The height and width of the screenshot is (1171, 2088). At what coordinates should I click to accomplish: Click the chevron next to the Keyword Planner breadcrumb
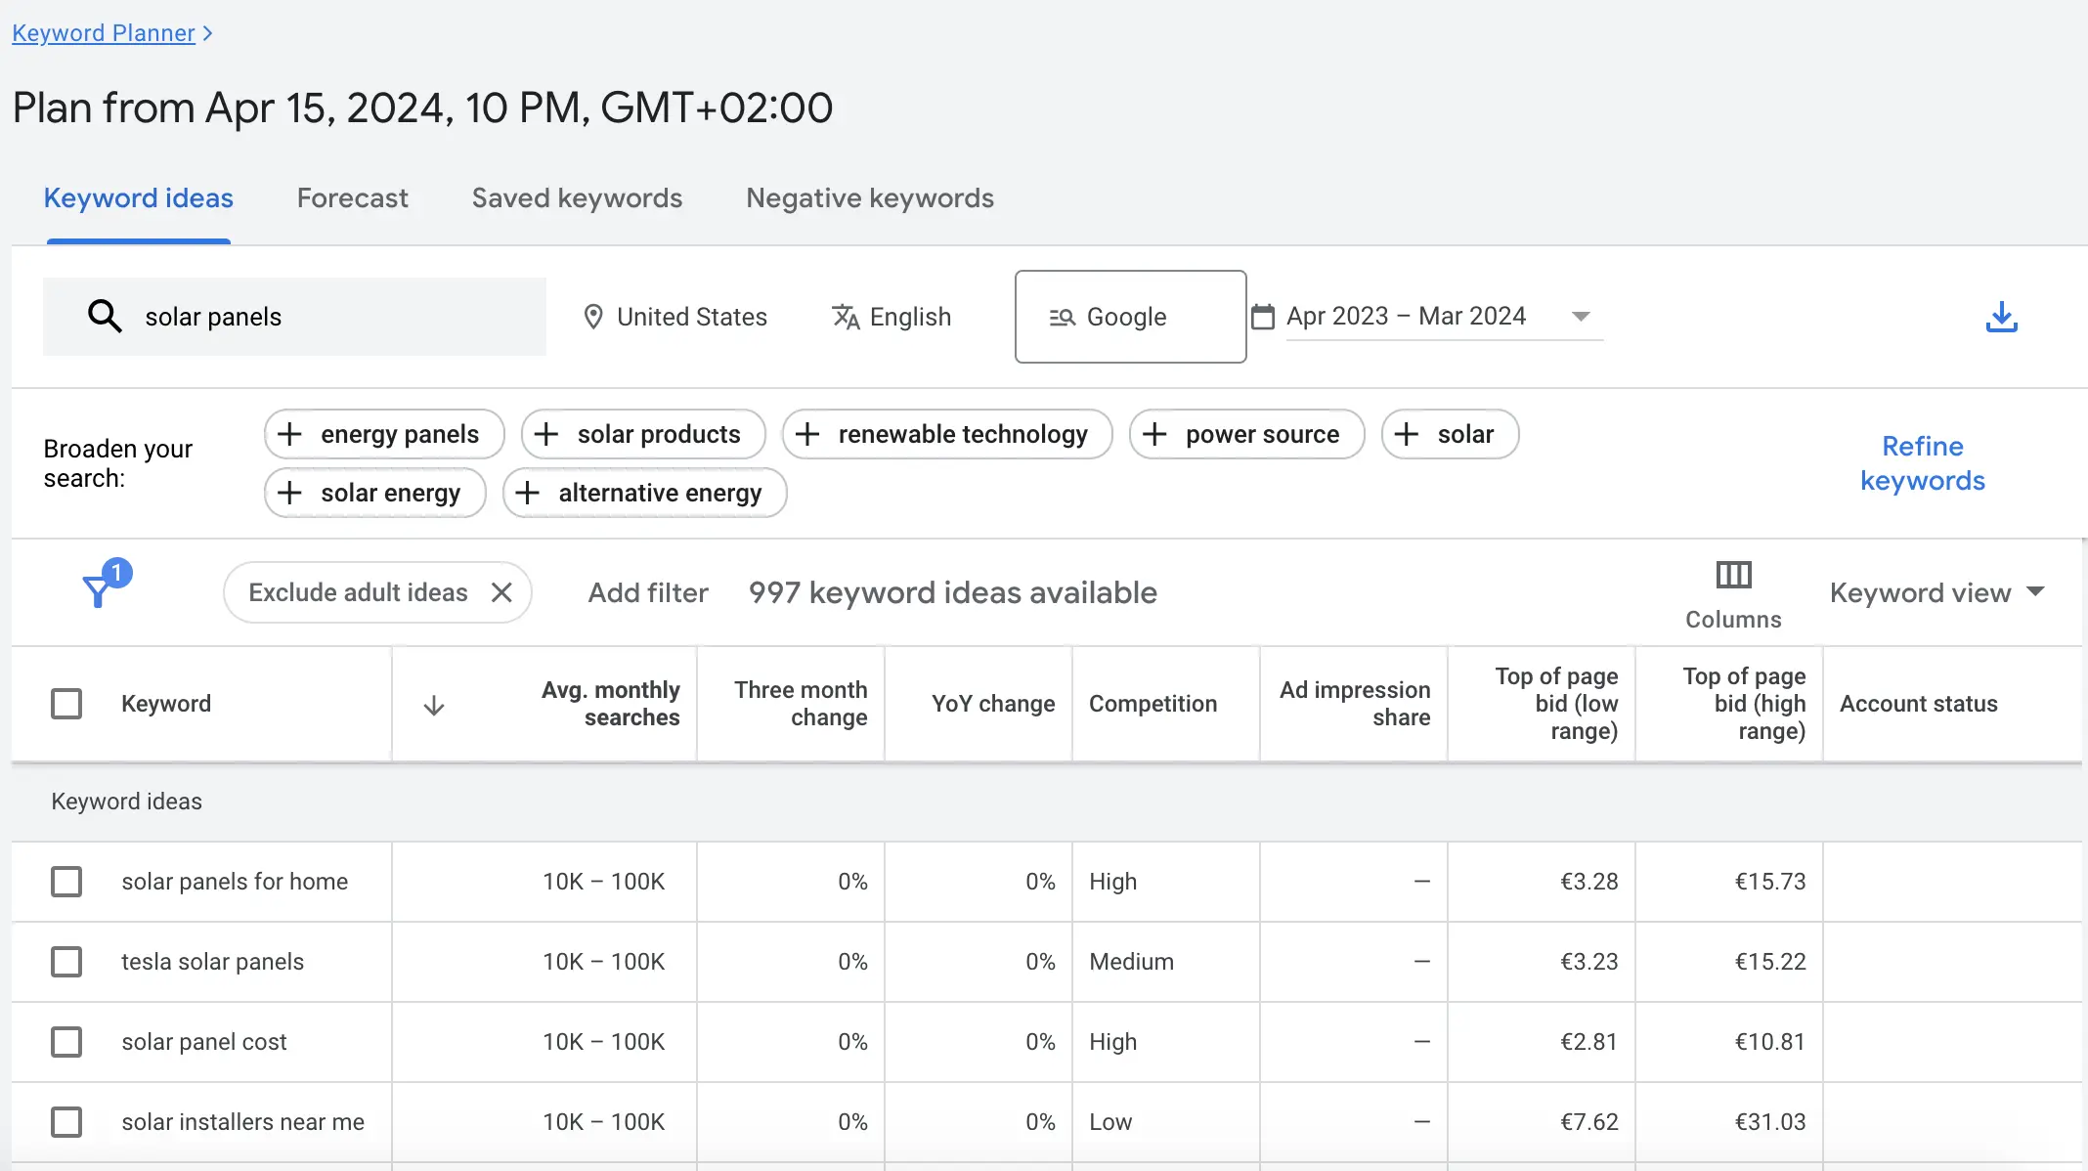click(x=207, y=33)
